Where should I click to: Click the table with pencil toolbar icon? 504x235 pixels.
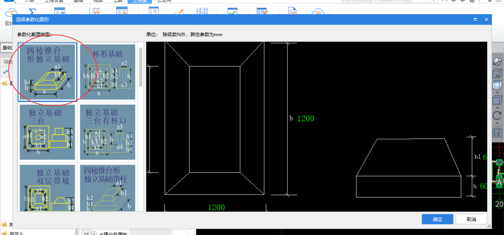pyautogui.click(x=262, y=11)
